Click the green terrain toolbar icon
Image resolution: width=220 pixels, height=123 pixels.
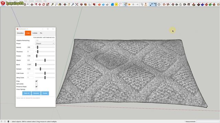pyautogui.click(x=210, y=4)
